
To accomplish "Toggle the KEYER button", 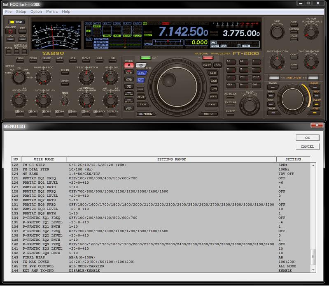I will point(47,61).
